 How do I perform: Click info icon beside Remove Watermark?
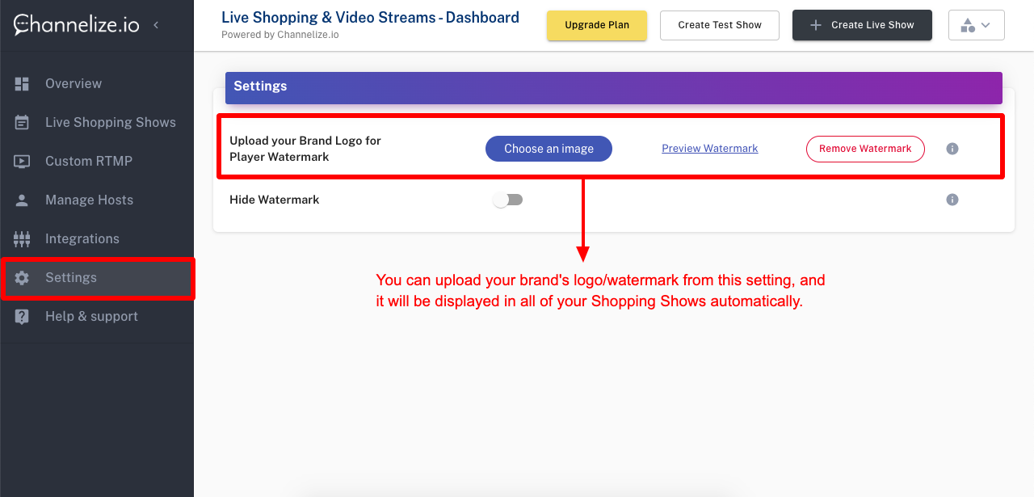952,149
